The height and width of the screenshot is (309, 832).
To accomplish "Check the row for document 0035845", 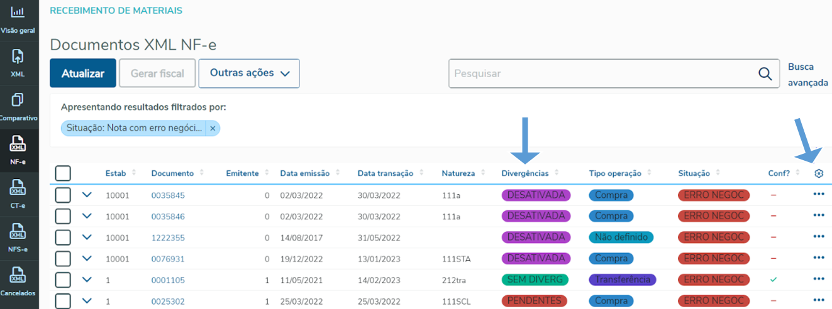I will pyautogui.click(x=63, y=195).
